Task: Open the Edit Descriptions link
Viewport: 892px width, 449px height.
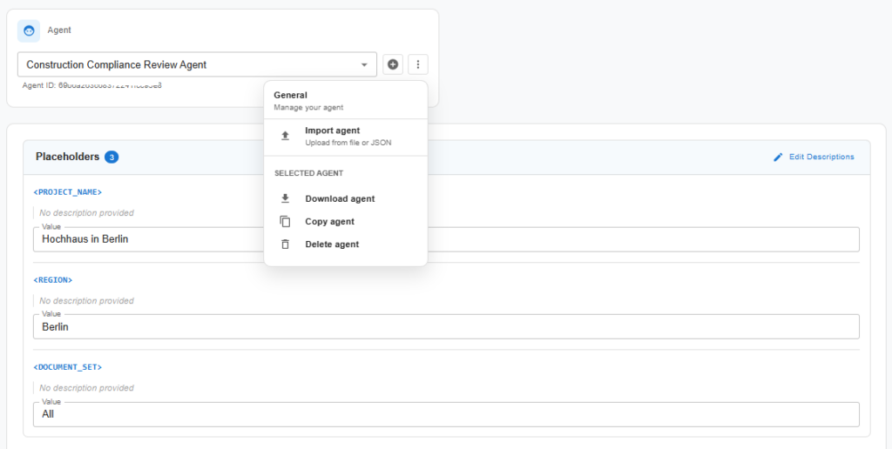Action: point(821,157)
